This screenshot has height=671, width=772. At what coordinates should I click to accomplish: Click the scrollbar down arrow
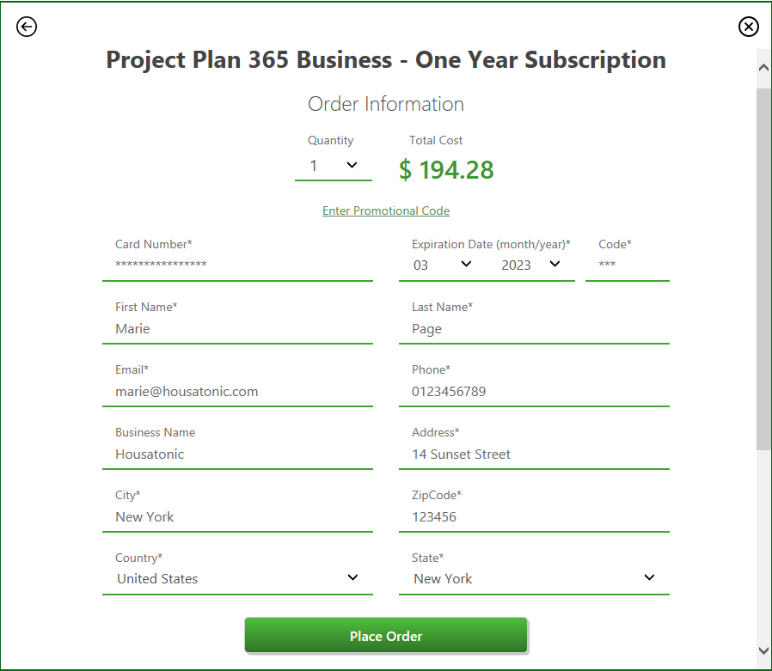click(763, 650)
